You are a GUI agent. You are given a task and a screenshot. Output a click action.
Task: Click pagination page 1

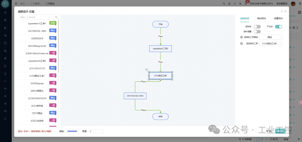(258, 139)
